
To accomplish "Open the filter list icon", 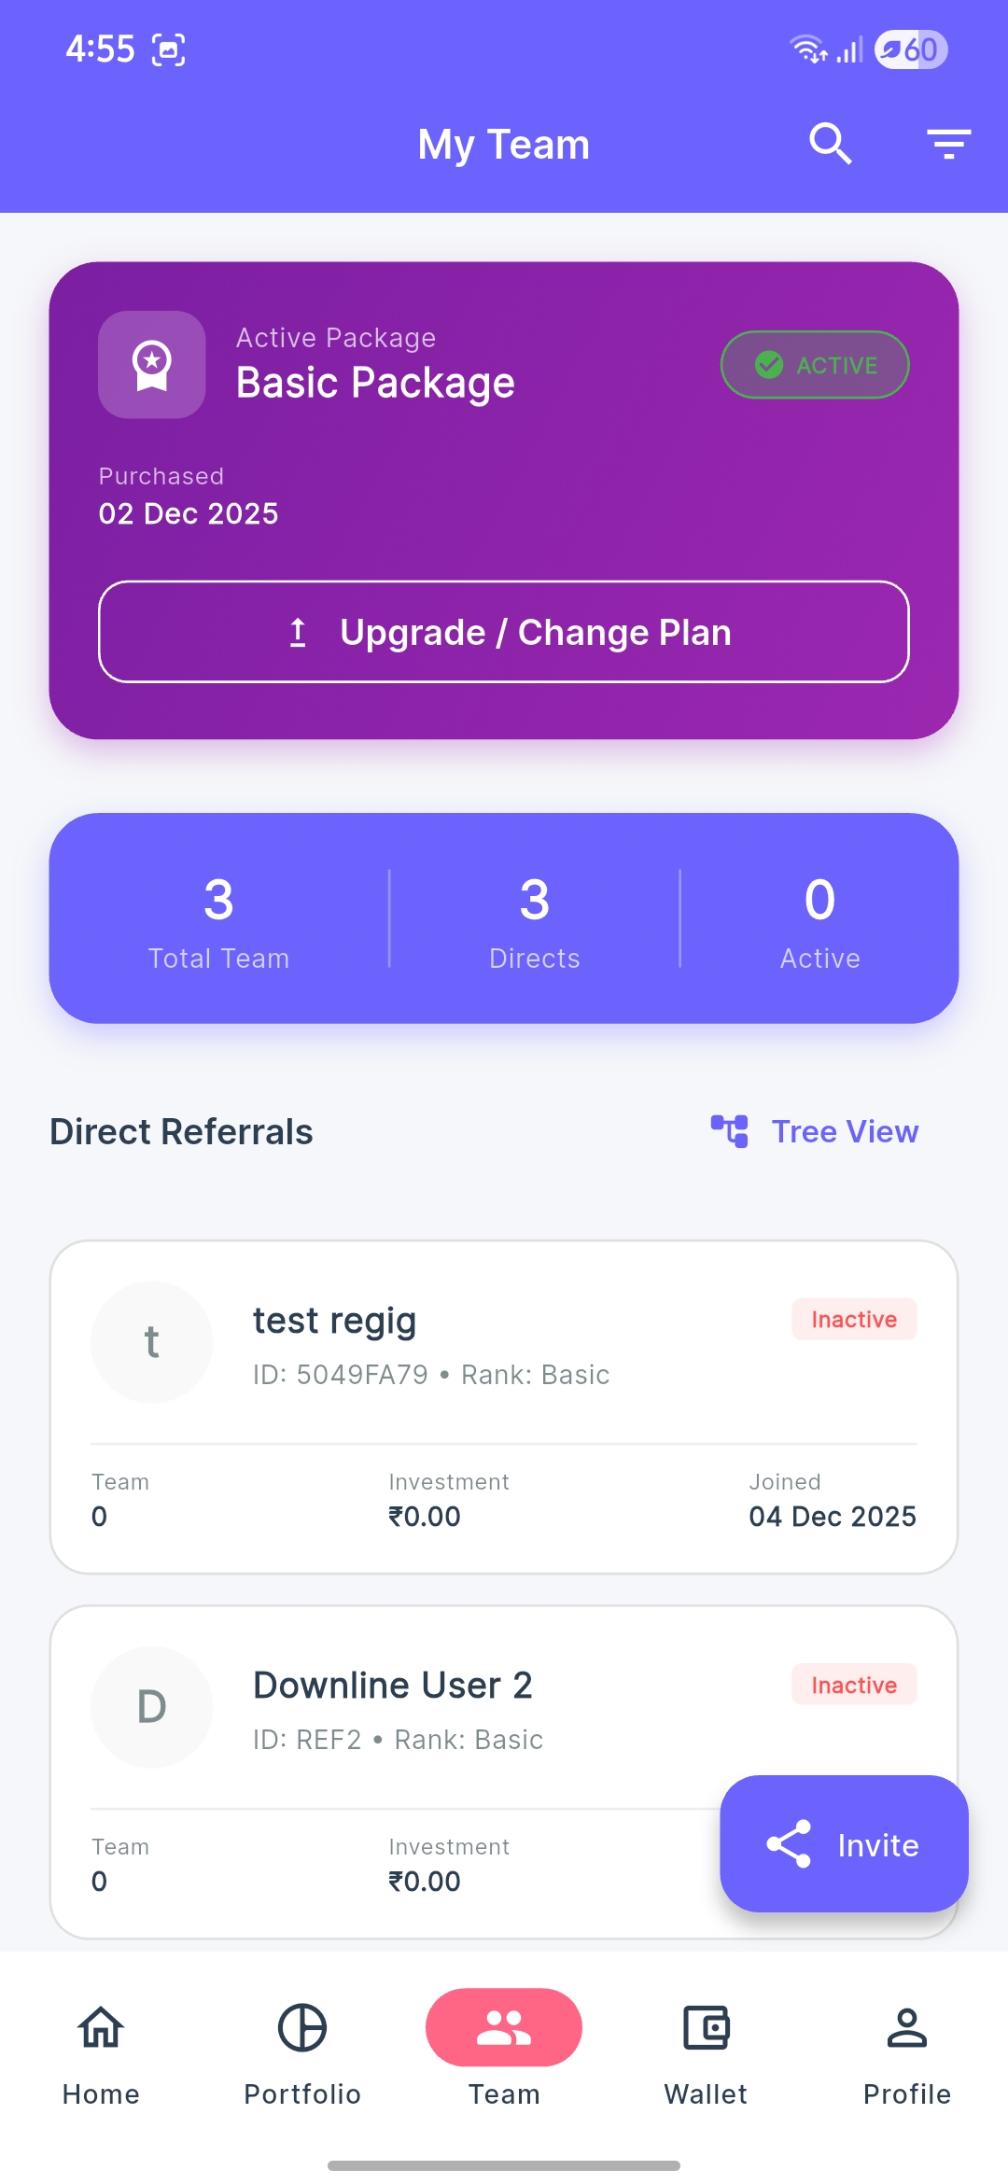I will click(948, 144).
